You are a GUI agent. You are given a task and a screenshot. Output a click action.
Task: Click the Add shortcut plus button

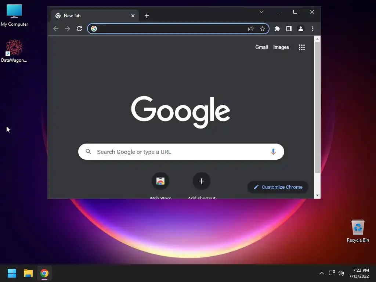202,181
